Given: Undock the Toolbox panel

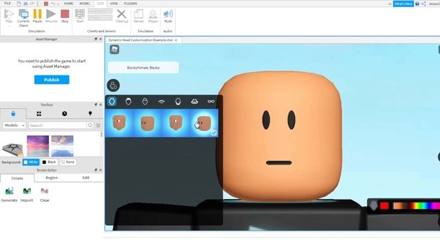Looking at the screenshot, I should coord(96,104).
